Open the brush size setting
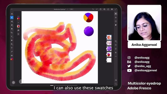 click(x=18, y=22)
